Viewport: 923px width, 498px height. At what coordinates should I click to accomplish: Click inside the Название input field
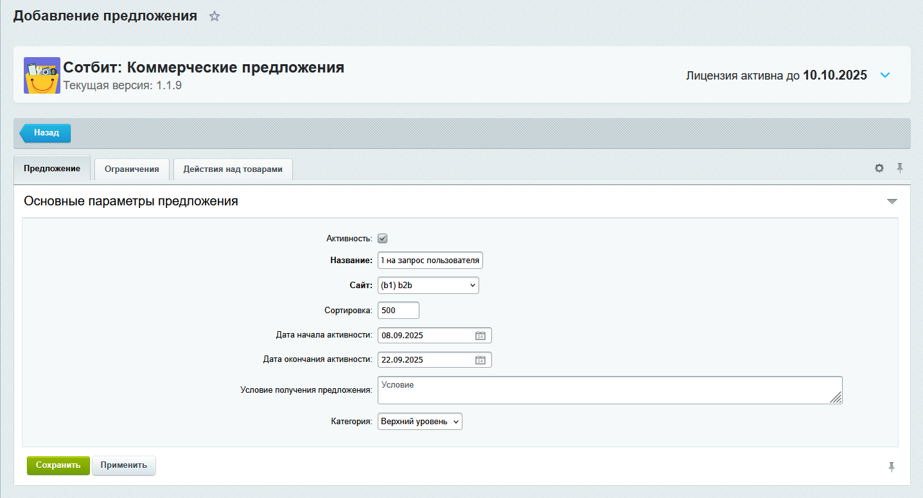coord(429,260)
